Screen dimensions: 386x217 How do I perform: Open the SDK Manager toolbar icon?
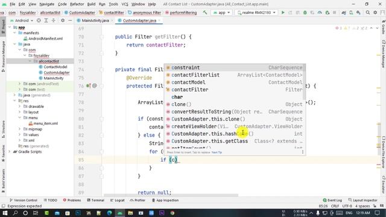pos(358,12)
